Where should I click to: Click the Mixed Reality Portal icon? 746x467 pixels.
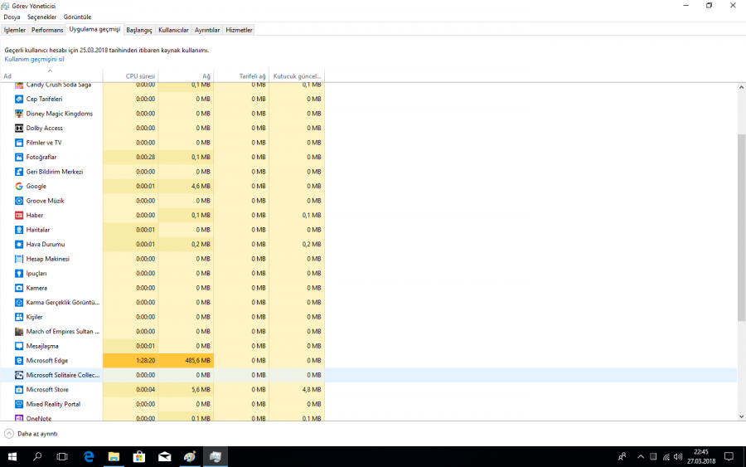[19, 404]
